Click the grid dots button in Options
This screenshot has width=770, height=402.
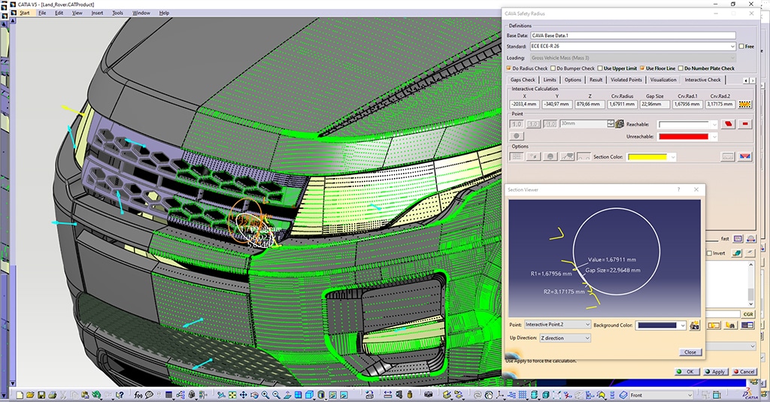(x=517, y=156)
